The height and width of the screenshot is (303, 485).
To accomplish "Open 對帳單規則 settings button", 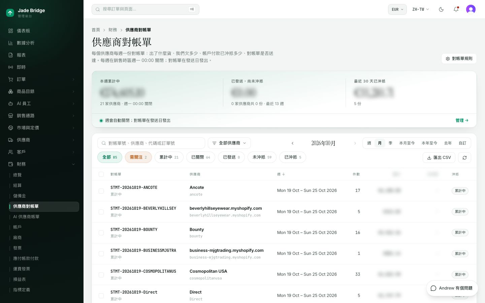I will coord(459,59).
